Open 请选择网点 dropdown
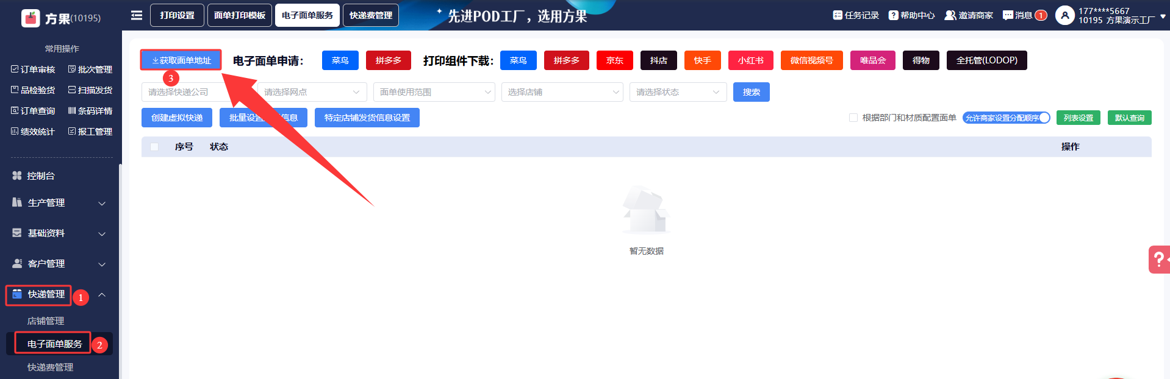This screenshot has height=379, width=1170. click(312, 92)
